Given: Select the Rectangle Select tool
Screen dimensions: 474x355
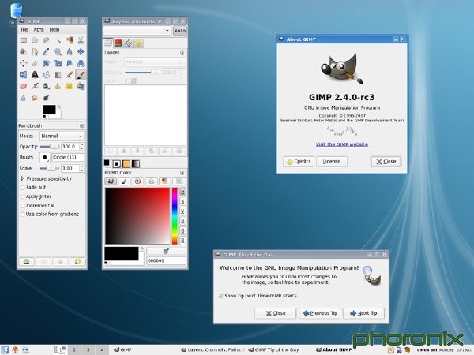Looking at the screenshot, I should coord(24,40).
